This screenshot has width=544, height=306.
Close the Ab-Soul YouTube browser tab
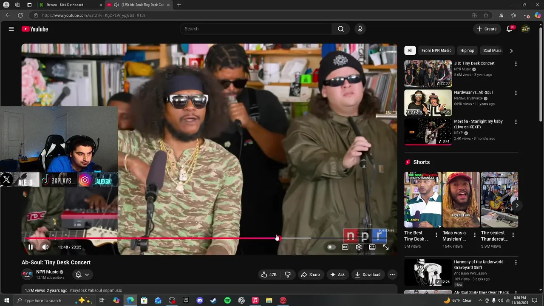[x=169, y=5]
